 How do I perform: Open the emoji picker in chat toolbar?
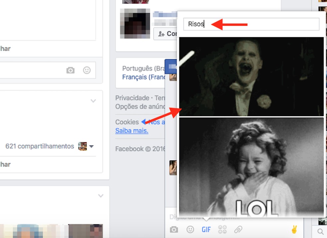coord(190,229)
